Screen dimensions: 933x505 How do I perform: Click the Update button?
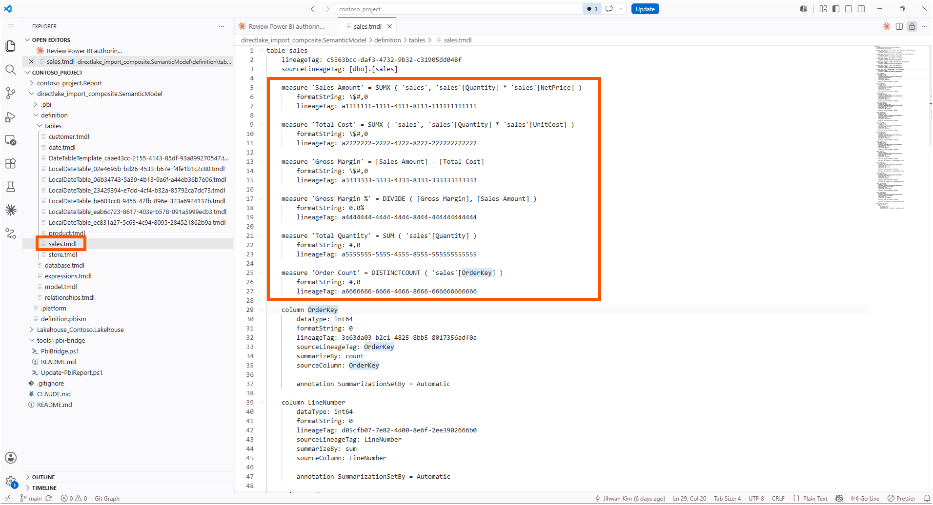click(x=645, y=9)
